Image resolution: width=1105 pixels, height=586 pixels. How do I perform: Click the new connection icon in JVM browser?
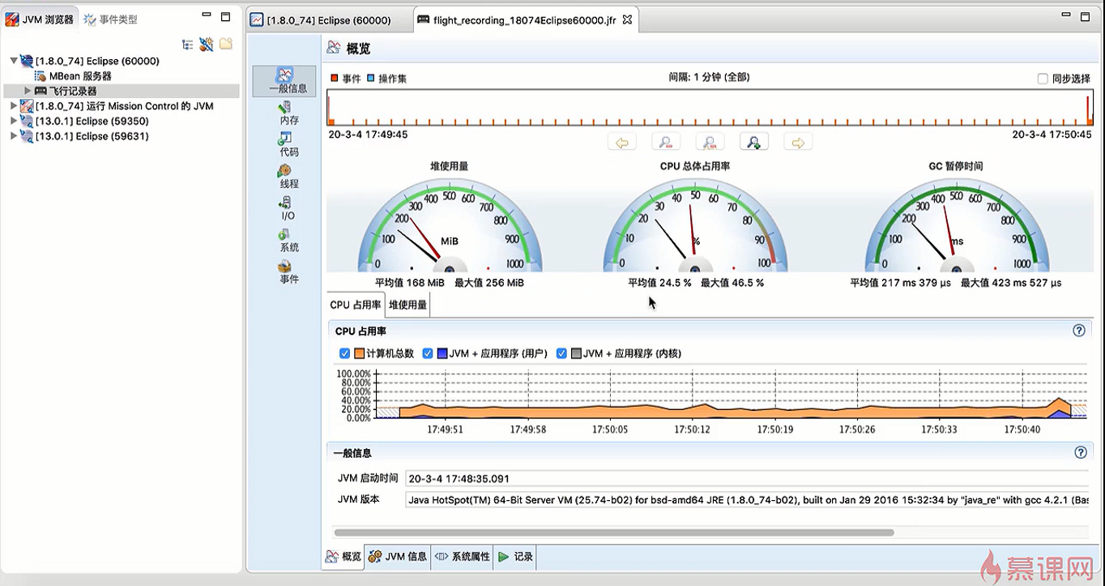(x=207, y=45)
